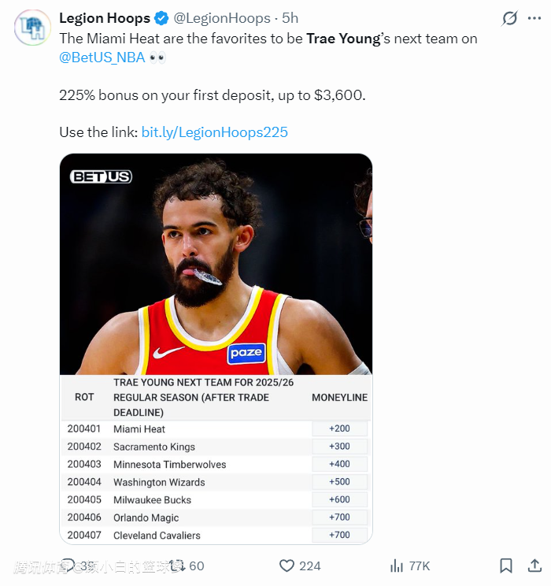The width and height of the screenshot is (551, 586).
Task: Open the @BetUS_NBA mention link
Action: pos(102,57)
